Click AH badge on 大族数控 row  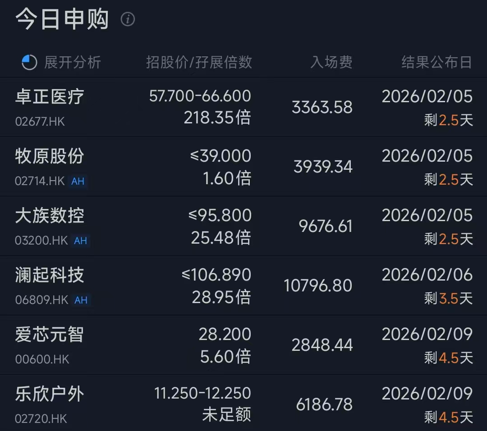pyautogui.click(x=80, y=240)
